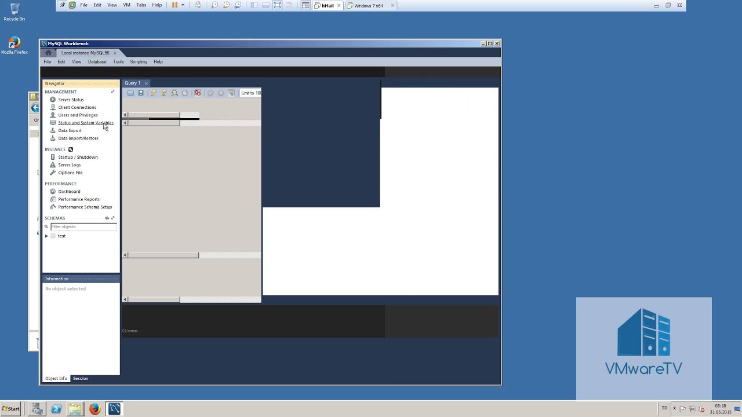Open the performance Dashboard
The image size is (742, 417).
pos(69,191)
